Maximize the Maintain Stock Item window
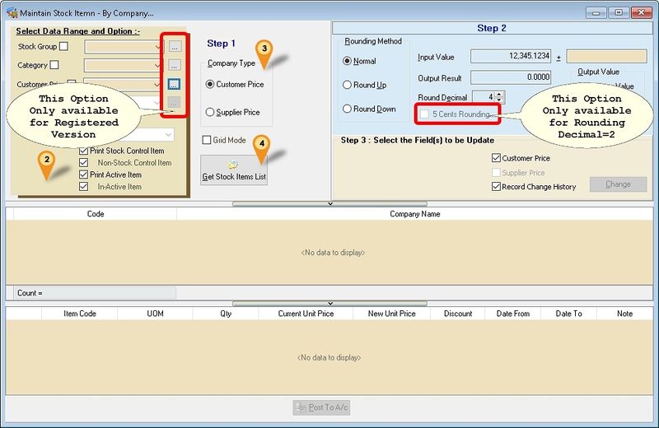This screenshot has height=428, width=659. click(618, 12)
